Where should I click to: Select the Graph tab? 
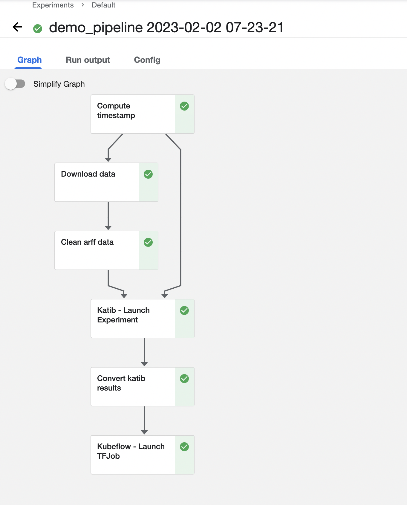pos(29,60)
